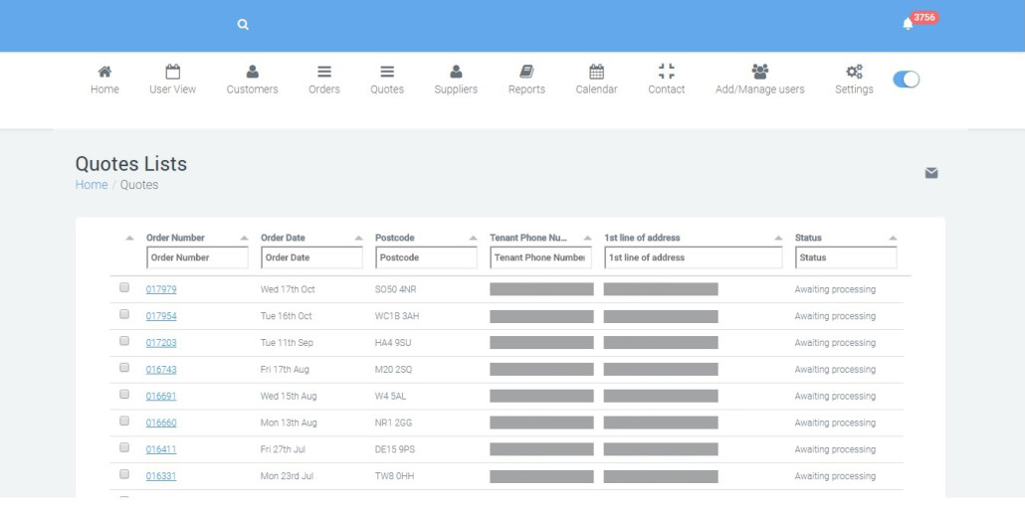Mark the checkbox for quote 016331
1025x506 pixels.
124,474
